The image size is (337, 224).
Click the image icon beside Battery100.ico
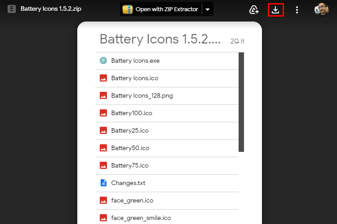click(x=103, y=113)
